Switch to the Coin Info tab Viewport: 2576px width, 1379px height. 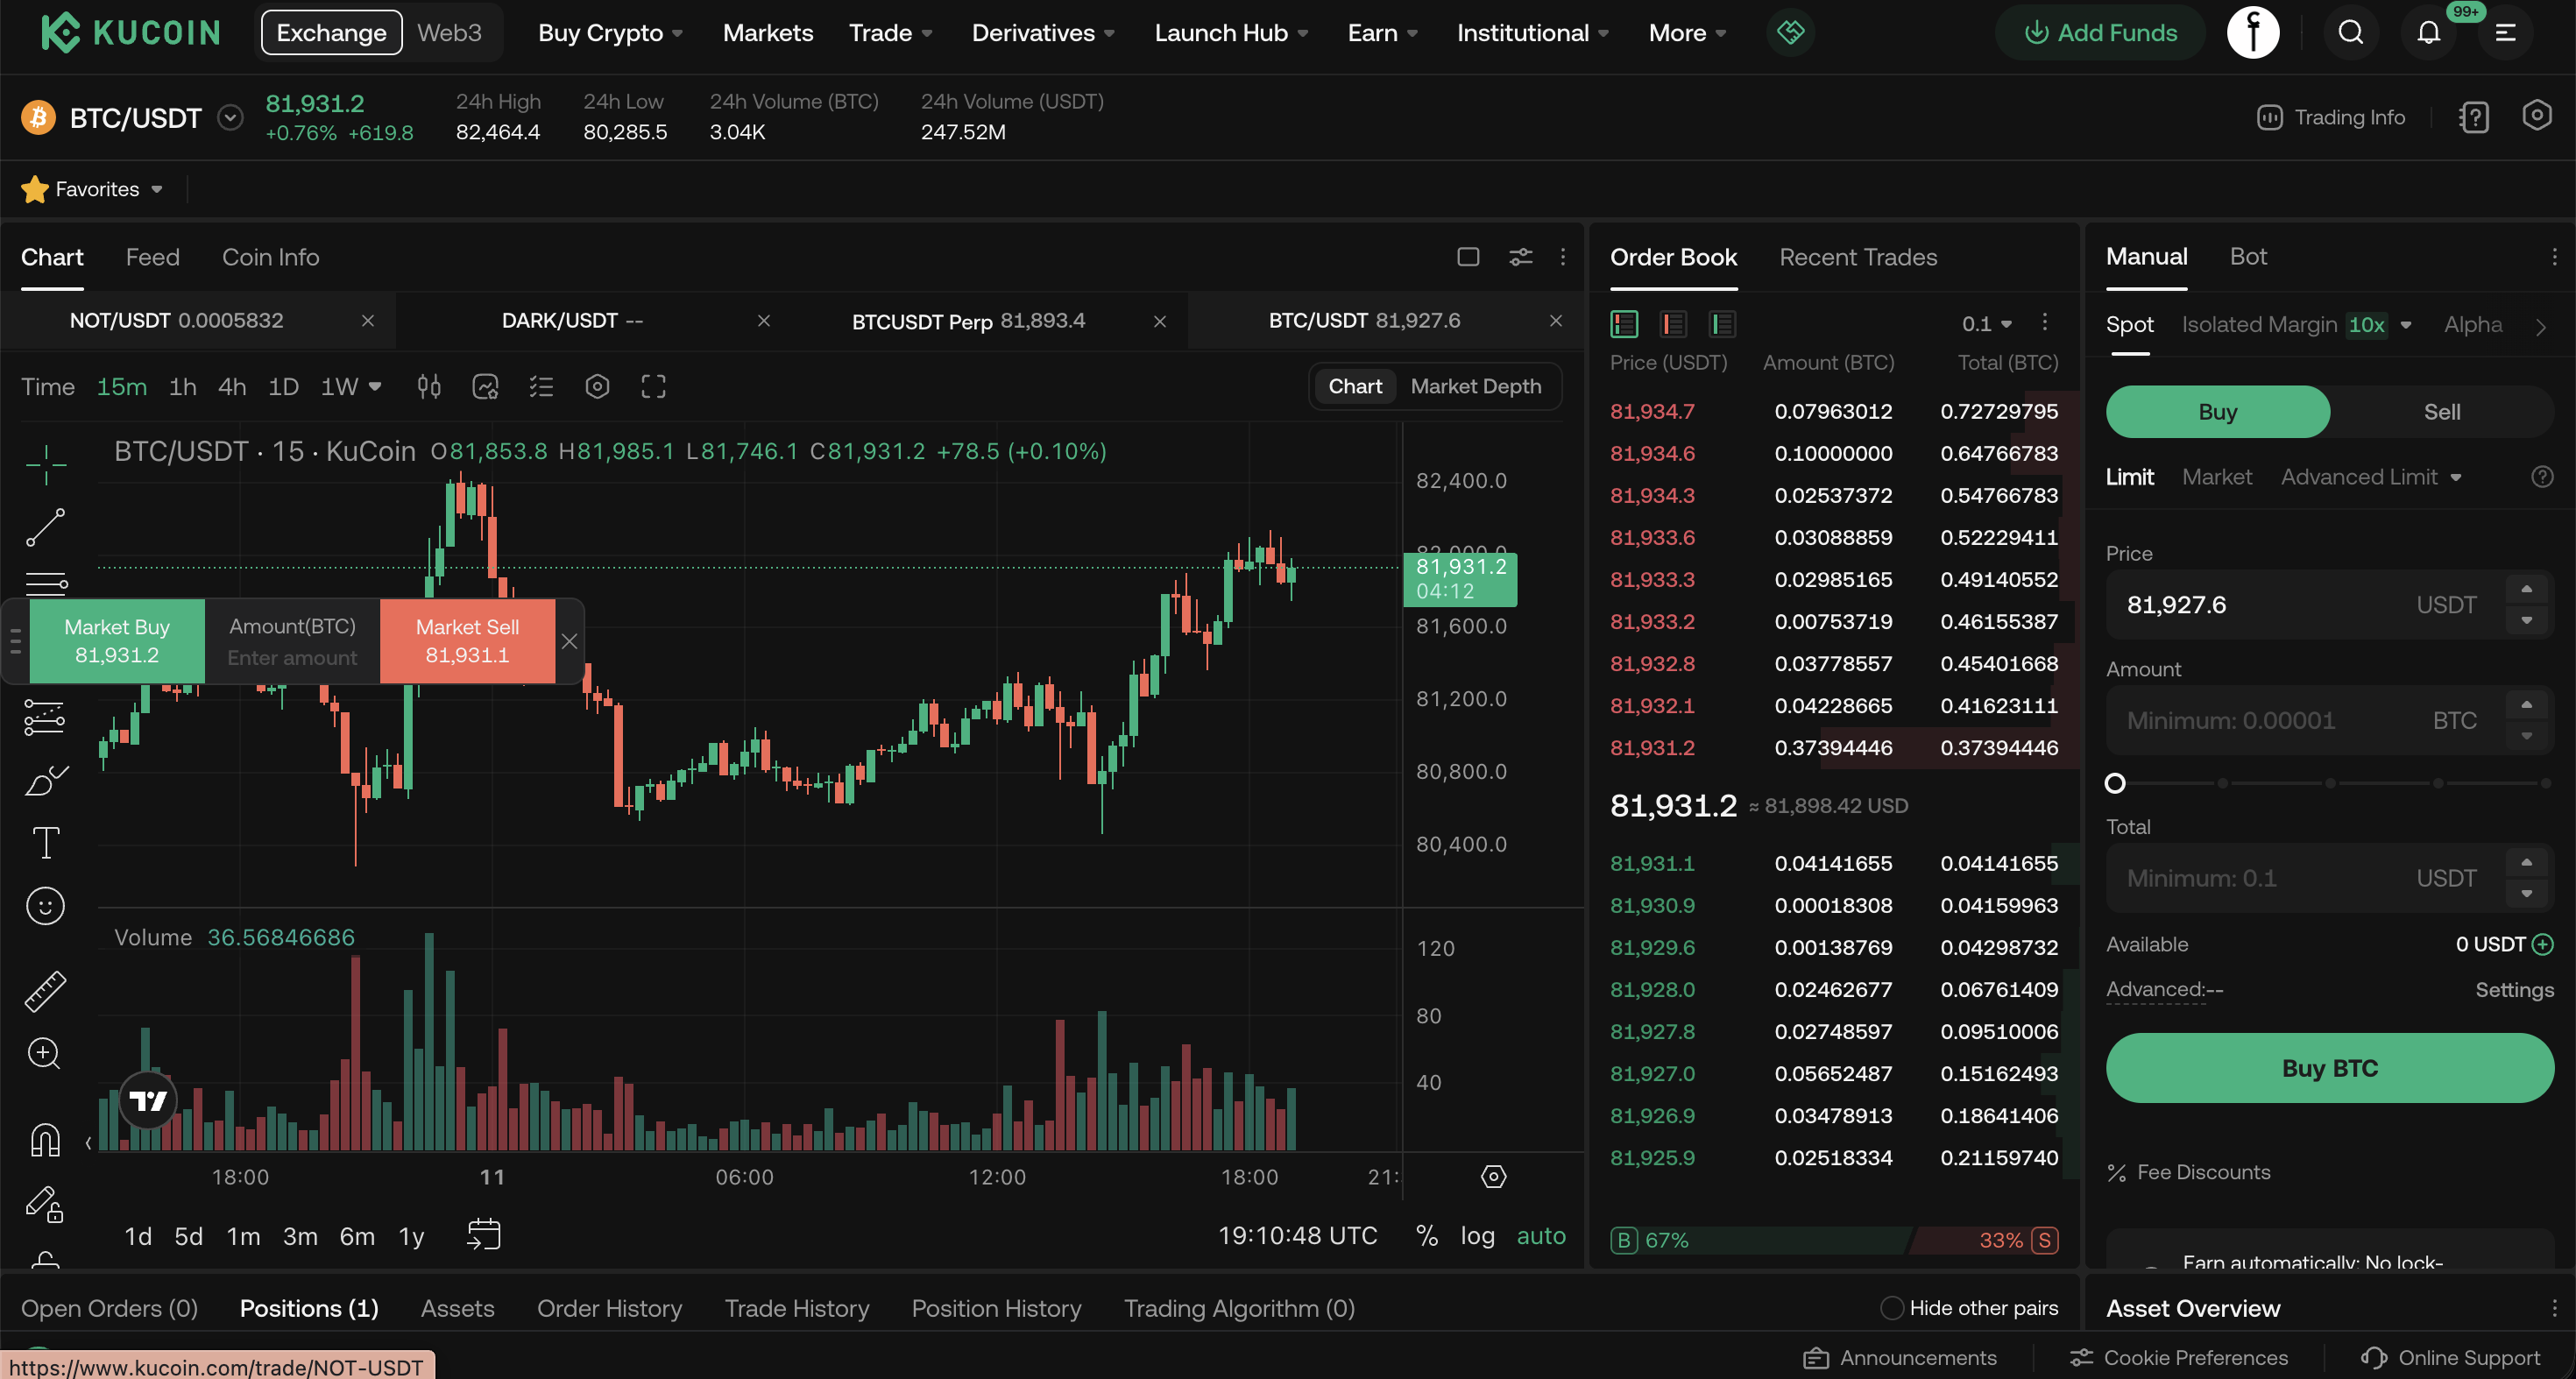click(x=270, y=257)
